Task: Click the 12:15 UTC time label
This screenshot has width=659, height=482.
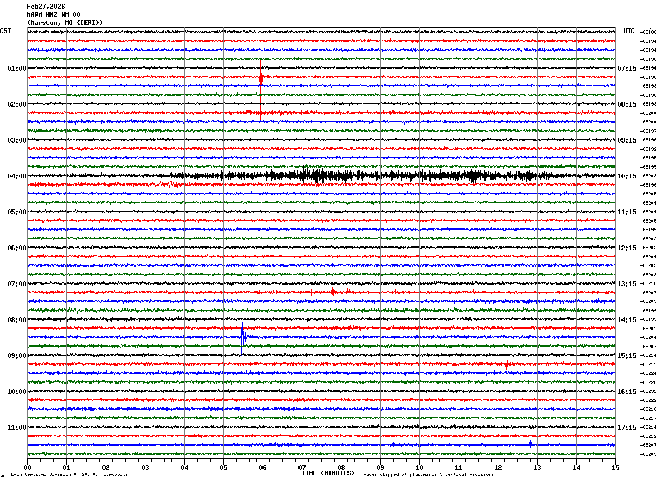Action: (627, 248)
